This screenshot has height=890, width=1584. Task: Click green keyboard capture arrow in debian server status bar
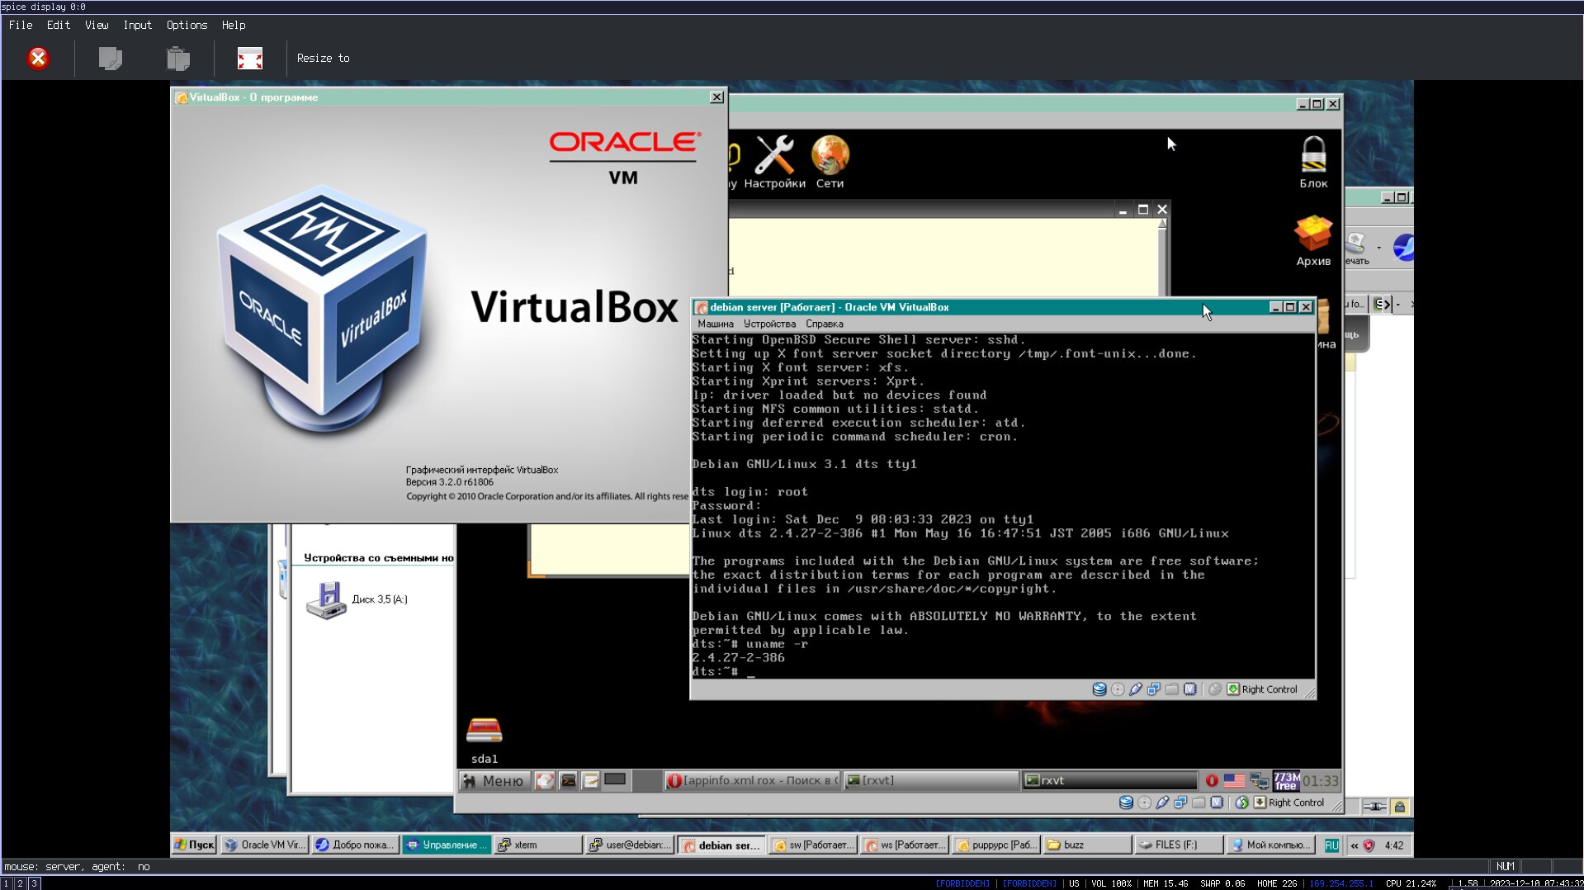point(1233,689)
